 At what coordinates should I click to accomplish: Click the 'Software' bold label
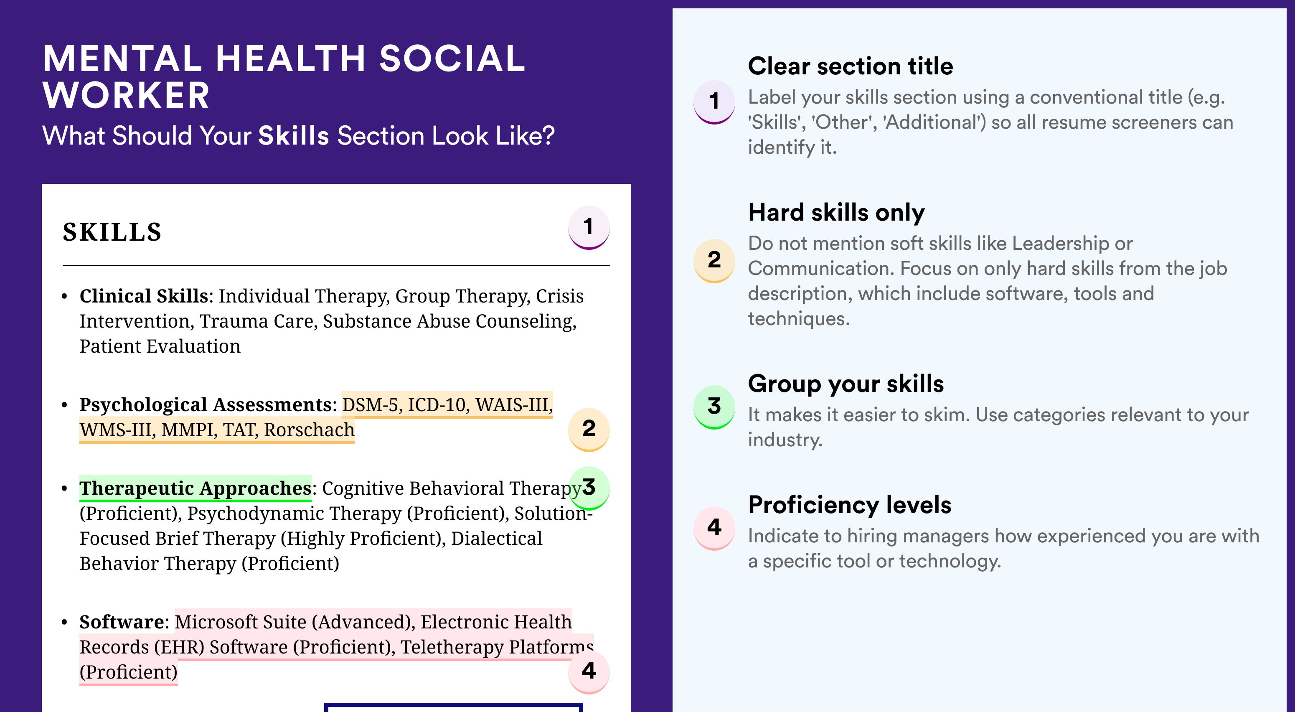pos(122,622)
